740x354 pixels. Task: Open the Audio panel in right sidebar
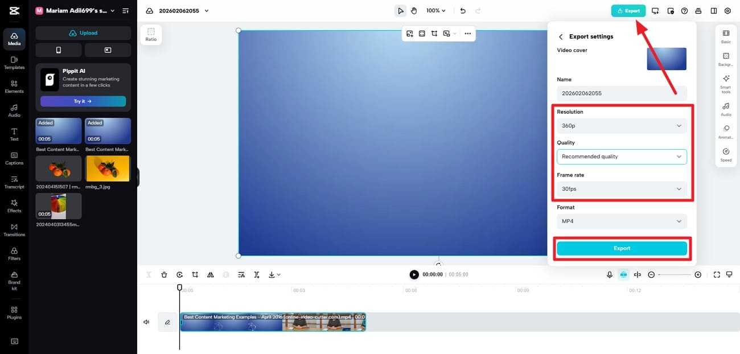[x=726, y=109]
